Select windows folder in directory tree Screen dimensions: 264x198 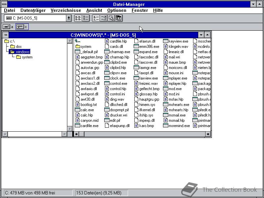20,52
